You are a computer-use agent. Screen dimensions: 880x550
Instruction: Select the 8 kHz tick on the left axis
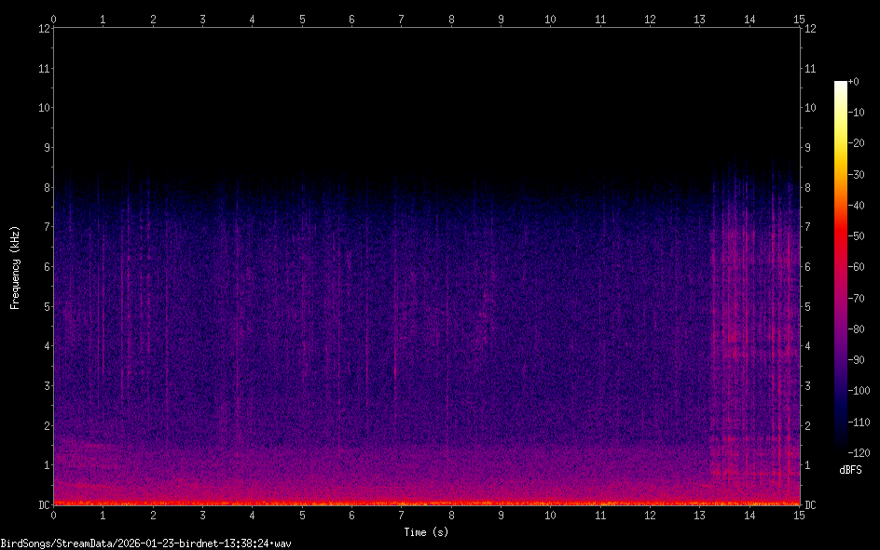(44, 187)
